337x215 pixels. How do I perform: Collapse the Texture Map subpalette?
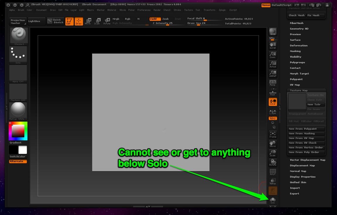pos(299,91)
